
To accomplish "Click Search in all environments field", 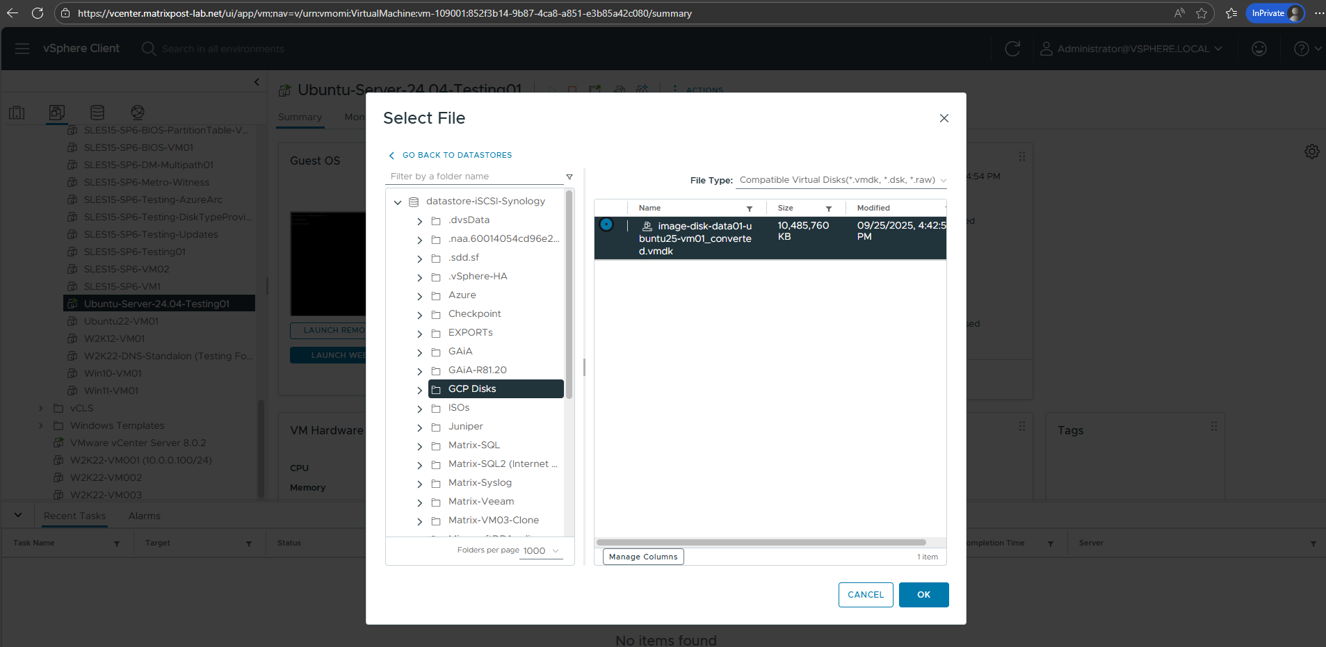I will click(223, 49).
